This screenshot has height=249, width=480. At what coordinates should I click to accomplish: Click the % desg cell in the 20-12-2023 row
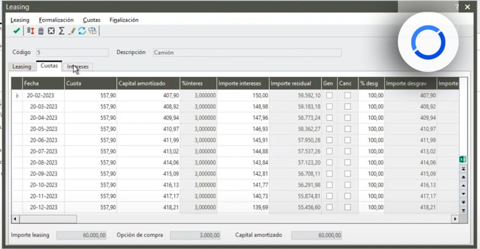(372, 207)
